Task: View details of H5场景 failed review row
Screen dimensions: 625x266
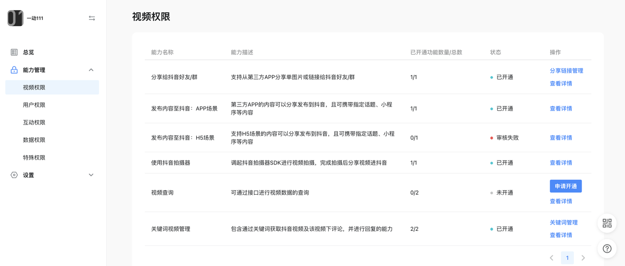Action: click(561, 138)
